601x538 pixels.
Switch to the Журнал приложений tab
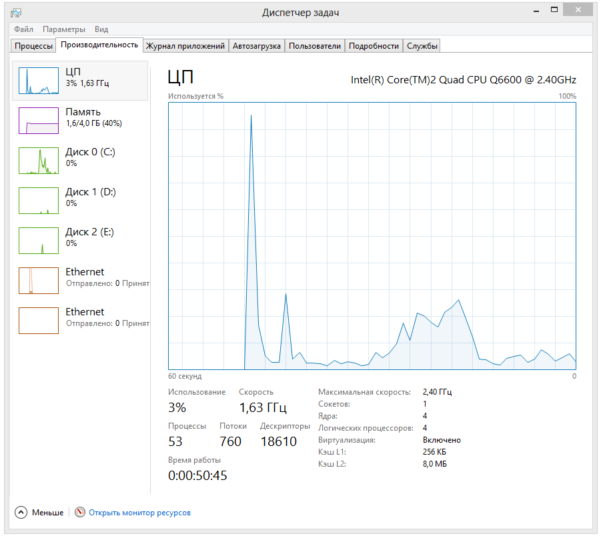tap(185, 46)
